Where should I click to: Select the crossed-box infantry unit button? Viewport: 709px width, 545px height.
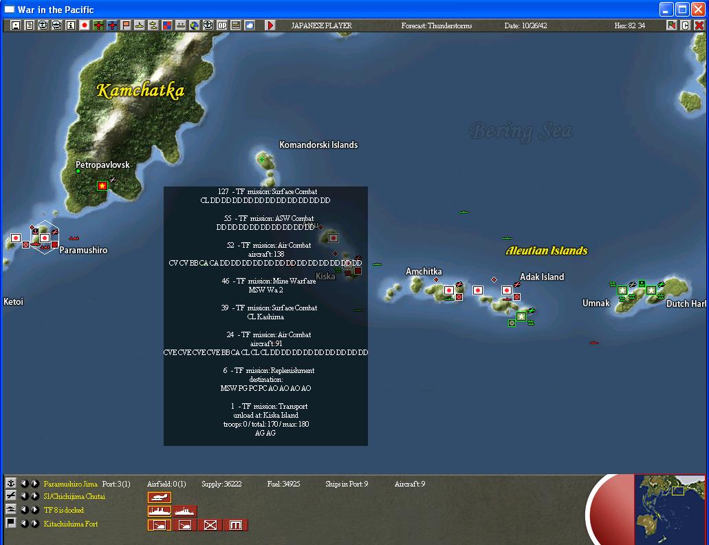(x=210, y=524)
